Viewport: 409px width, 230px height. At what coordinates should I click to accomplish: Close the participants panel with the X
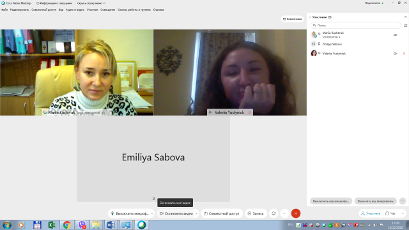coord(405,17)
